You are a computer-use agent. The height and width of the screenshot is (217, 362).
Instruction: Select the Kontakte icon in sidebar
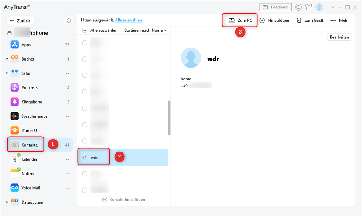(x=14, y=145)
